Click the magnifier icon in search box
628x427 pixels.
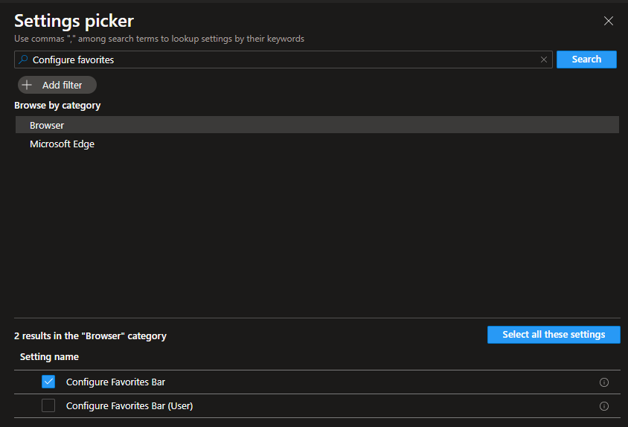tap(23, 60)
